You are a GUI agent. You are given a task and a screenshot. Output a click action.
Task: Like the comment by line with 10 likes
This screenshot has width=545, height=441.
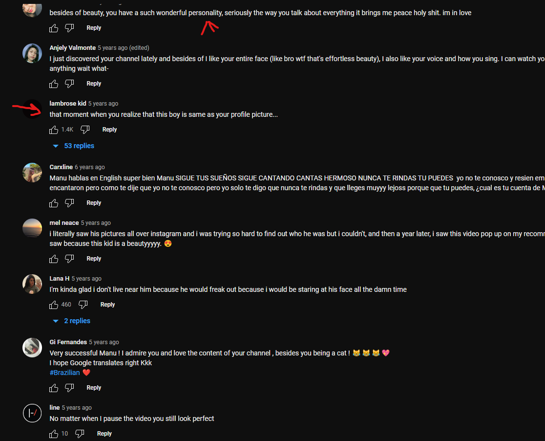click(54, 434)
